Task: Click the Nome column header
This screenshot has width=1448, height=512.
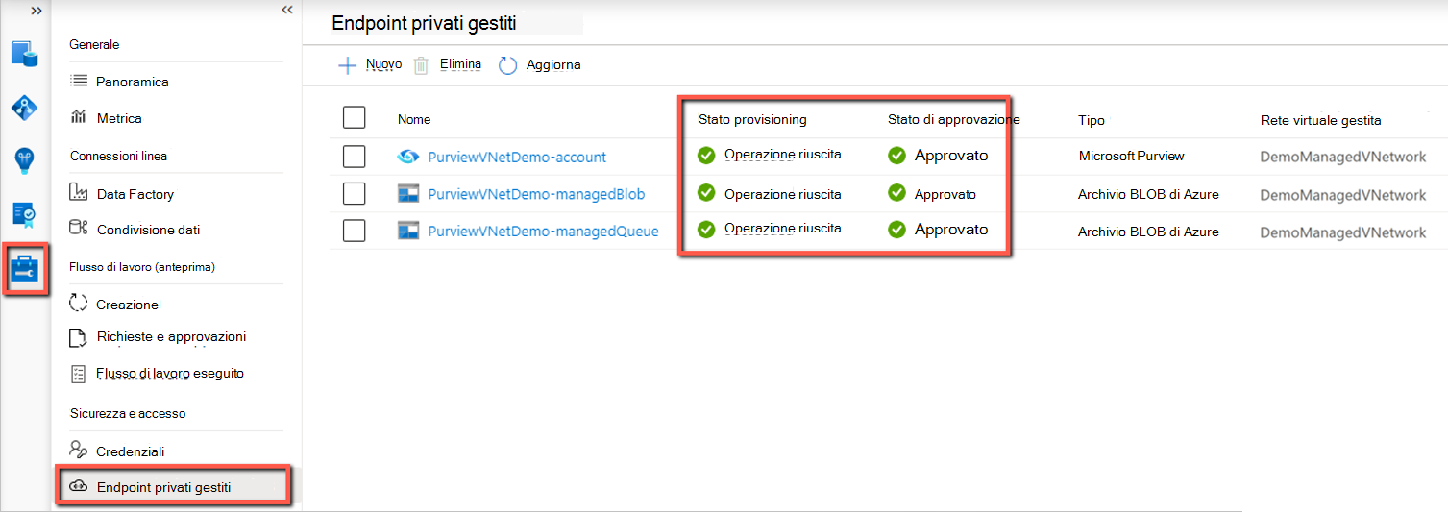Action: coord(414,120)
